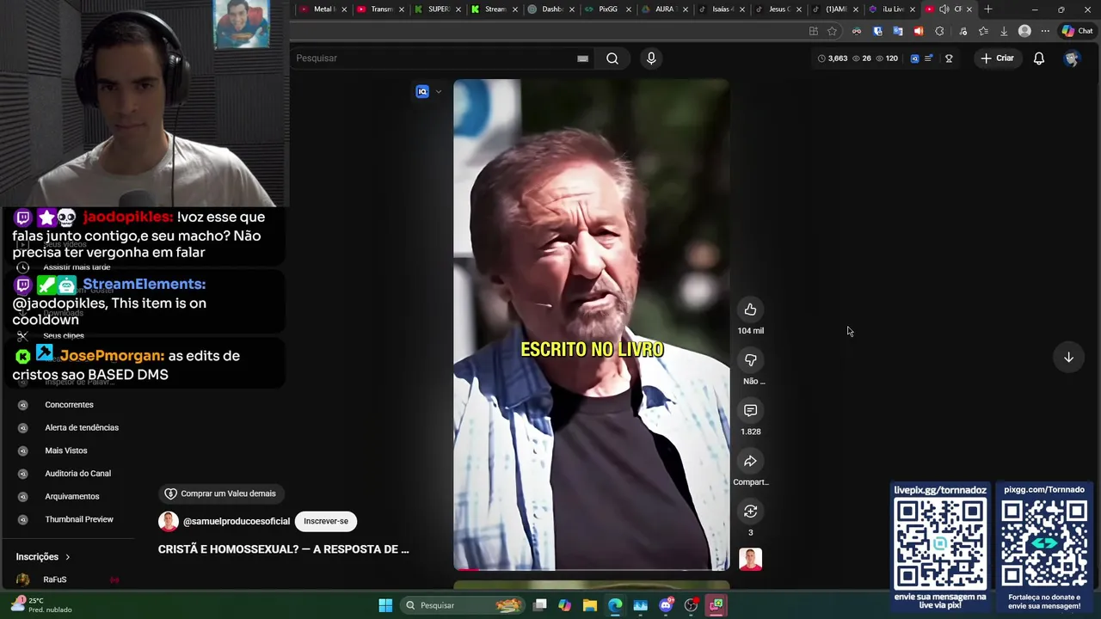Open the RaFuS subscription channel
This screenshot has height=619, width=1101.
tap(55, 579)
